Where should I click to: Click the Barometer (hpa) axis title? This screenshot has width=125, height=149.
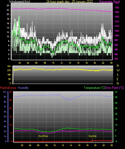point(110,1)
